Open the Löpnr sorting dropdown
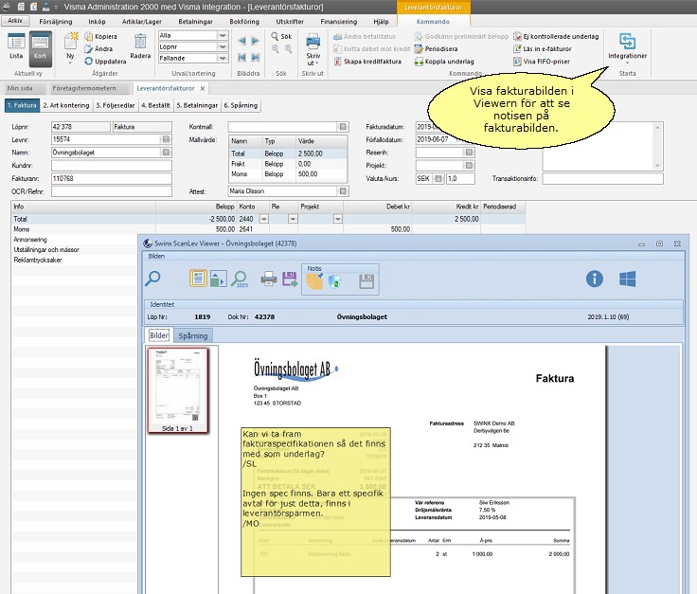The image size is (697, 594). click(223, 46)
